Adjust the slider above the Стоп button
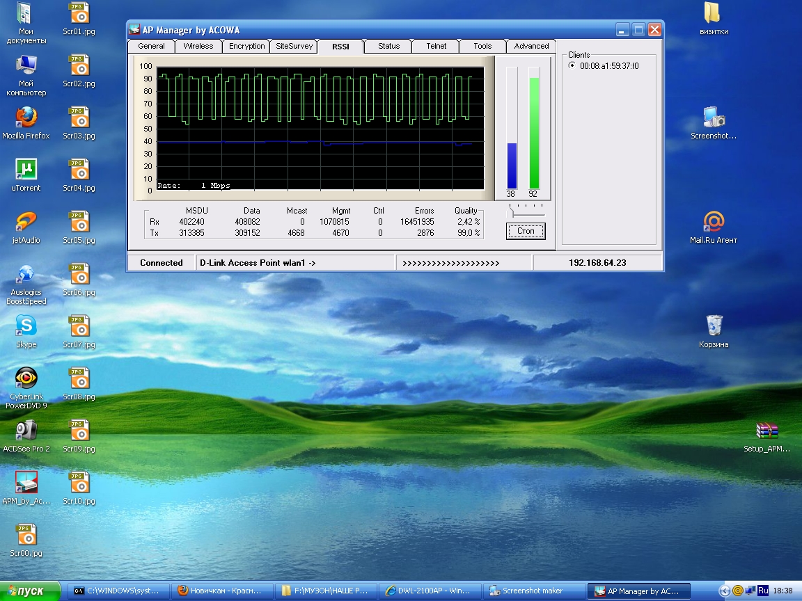802x601 pixels. click(511, 213)
